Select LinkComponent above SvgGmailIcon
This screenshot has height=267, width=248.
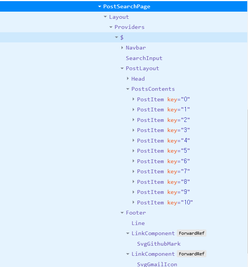[x=153, y=254]
